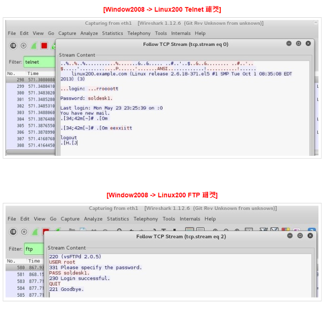This screenshot has height=313, width=324.
Task: Open File menu in telnet capture window
Action: pyautogui.click(x=12, y=33)
